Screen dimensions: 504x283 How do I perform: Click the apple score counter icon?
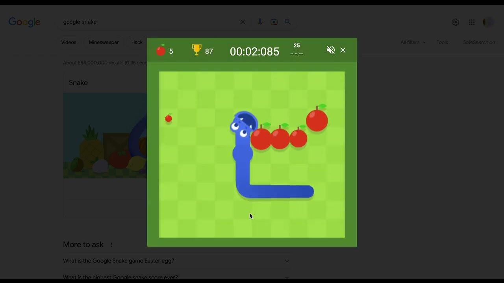pos(161,50)
